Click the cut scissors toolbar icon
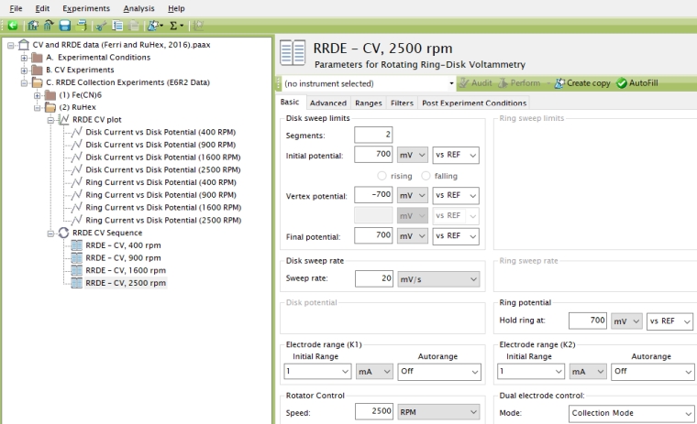 point(100,26)
